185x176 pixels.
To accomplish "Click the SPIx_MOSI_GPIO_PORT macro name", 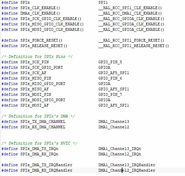I will click(43, 100).
